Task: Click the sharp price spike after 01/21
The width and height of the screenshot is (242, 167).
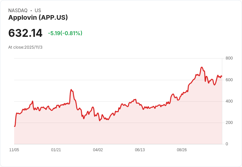Action: click(71, 89)
